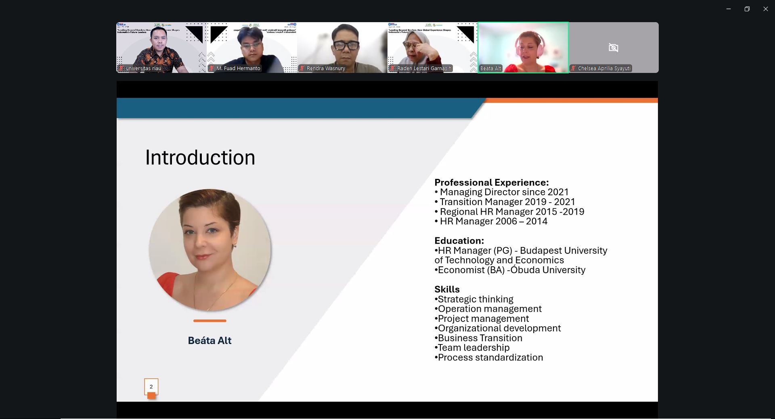Click the Professional Experience heading on slide
Viewport: 775px width, 419px height.
[492, 183]
